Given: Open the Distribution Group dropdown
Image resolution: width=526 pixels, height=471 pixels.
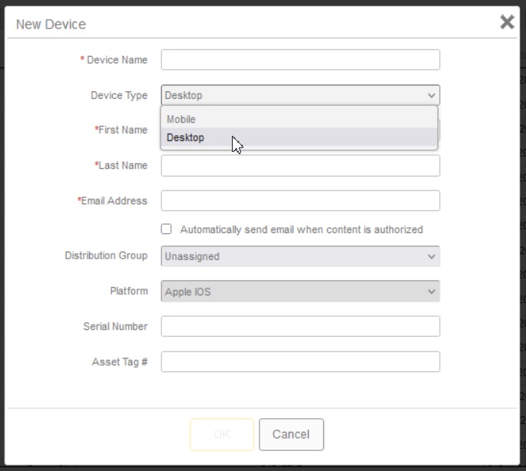Looking at the screenshot, I should pyautogui.click(x=300, y=256).
